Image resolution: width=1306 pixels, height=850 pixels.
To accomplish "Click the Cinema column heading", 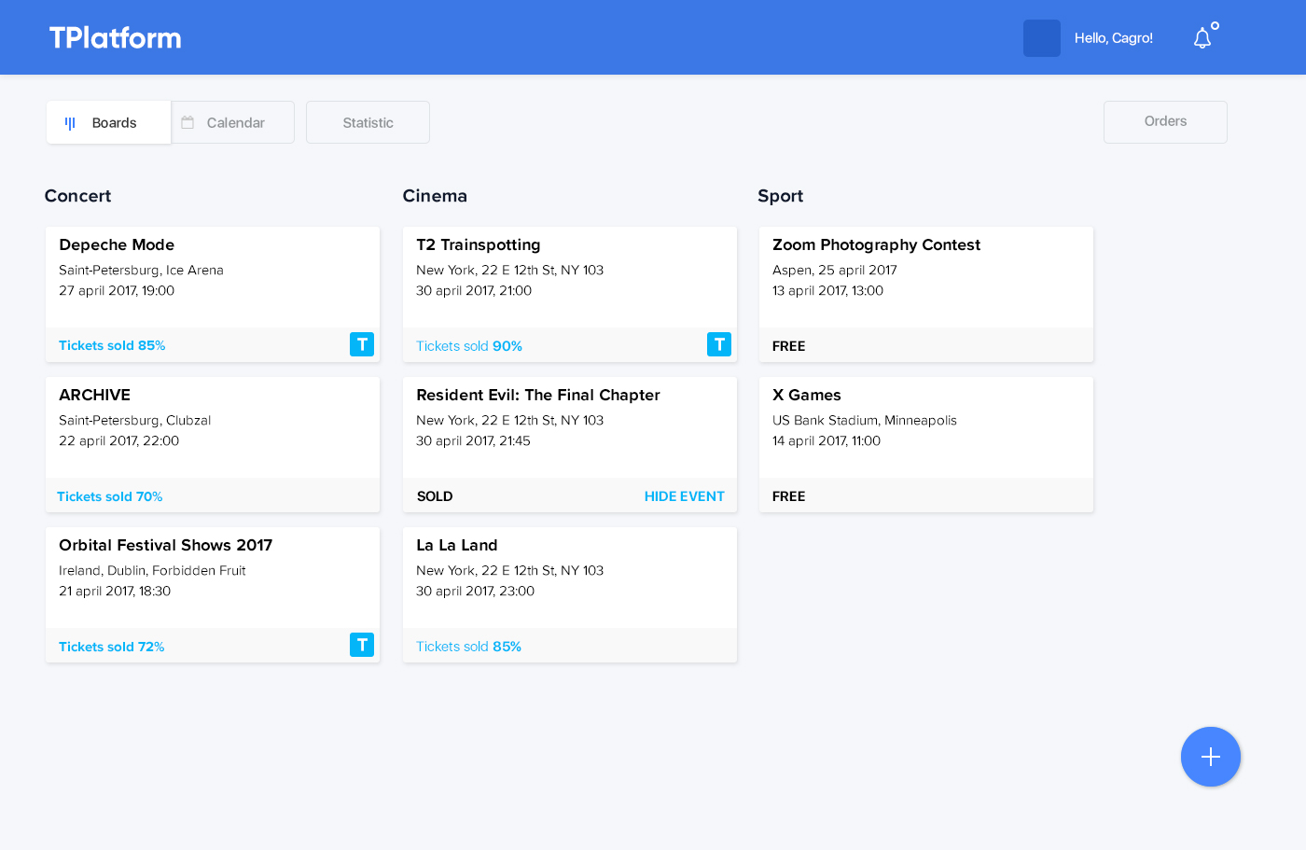I will click(435, 196).
